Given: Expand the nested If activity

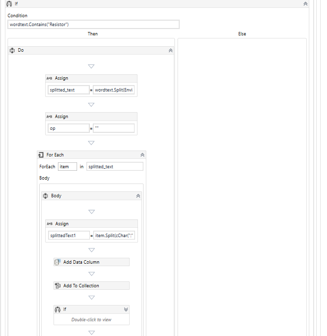Looking at the screenshot, I should [126, 309].
